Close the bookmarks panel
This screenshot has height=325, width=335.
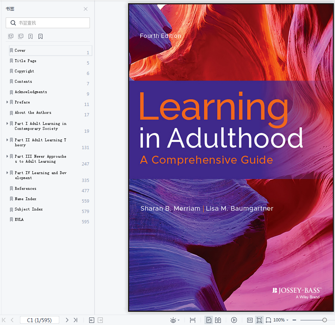click(86, 9)
